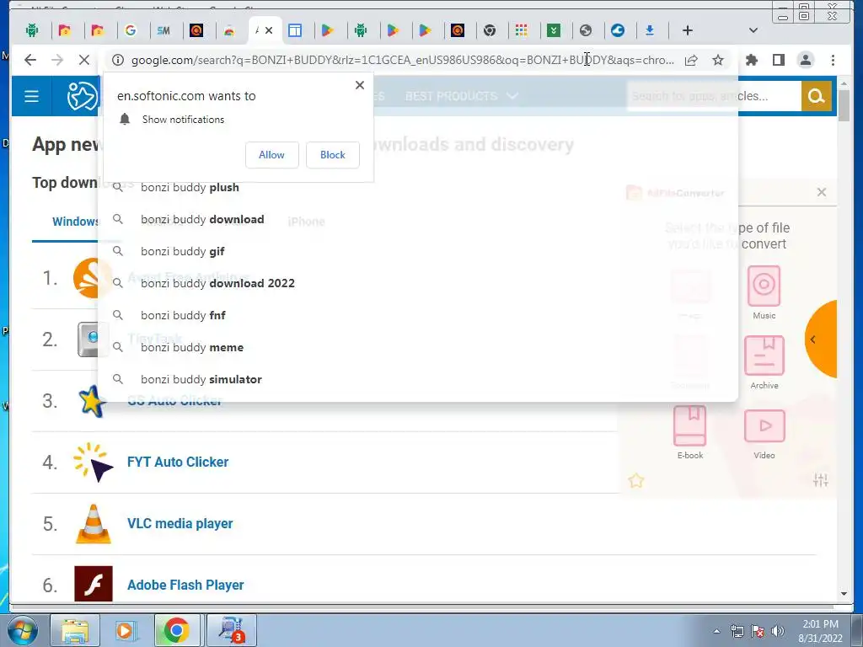Viewport: 863px width, 647px height.
Task: Switch to the gray globe icon tab
Action: coord(586,30)
